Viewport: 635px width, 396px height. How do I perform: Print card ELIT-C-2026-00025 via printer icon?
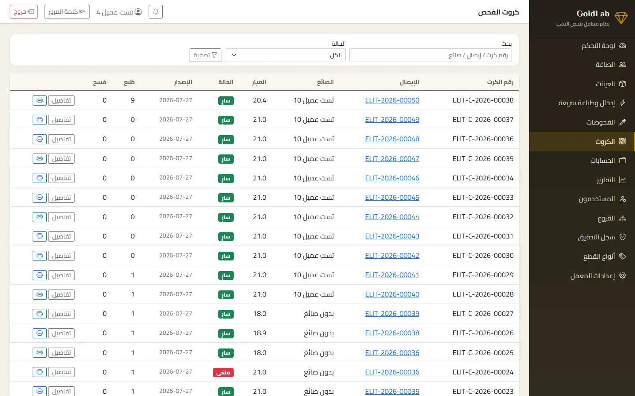click(x=40, y=353)
